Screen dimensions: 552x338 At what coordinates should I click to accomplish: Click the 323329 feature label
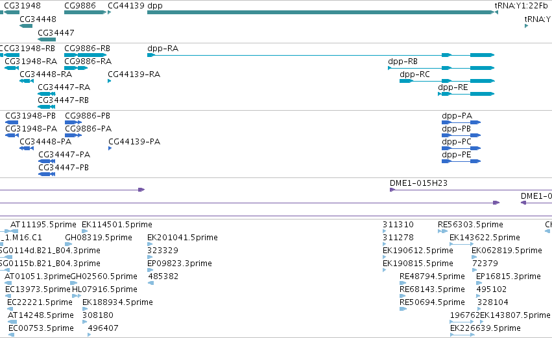click(x=163, y=251)
